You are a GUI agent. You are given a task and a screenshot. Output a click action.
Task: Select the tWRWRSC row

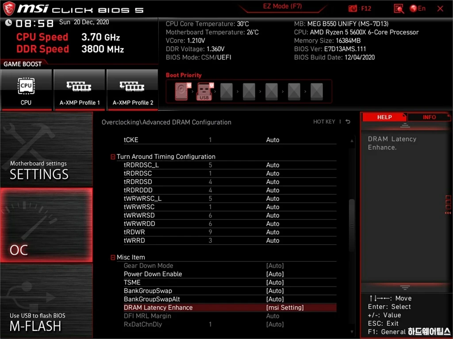pos(230,207)
